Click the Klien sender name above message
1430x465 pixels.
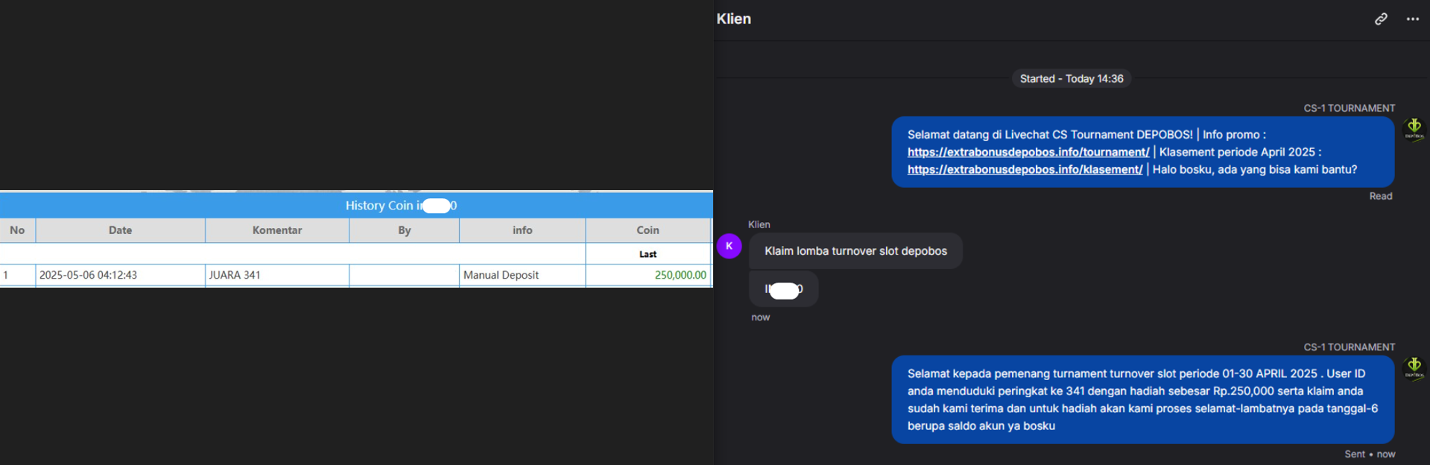coord(759,224)
